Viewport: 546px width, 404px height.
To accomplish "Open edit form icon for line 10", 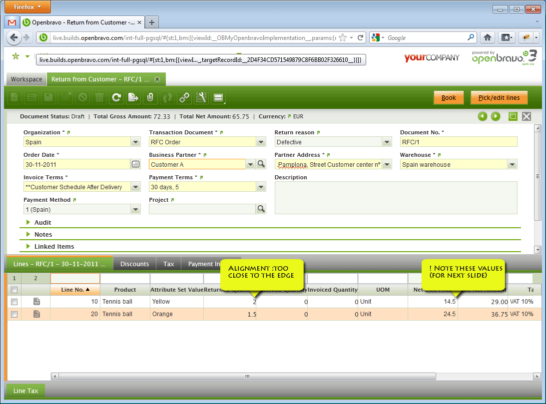I will [x=36, y=302].
